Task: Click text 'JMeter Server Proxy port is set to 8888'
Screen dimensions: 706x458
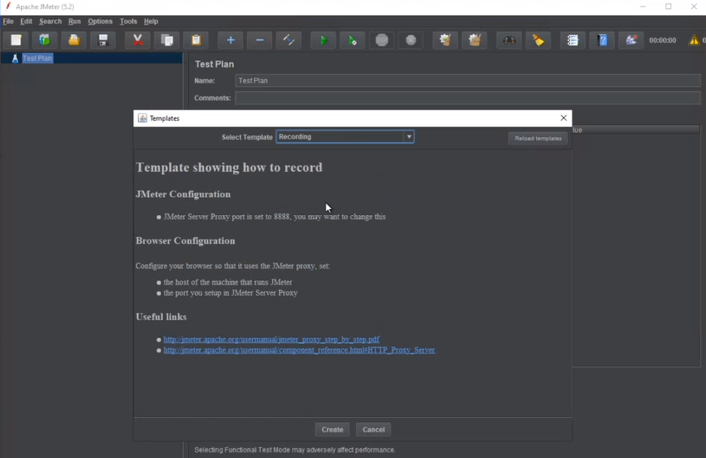Action: click(226, 216)
